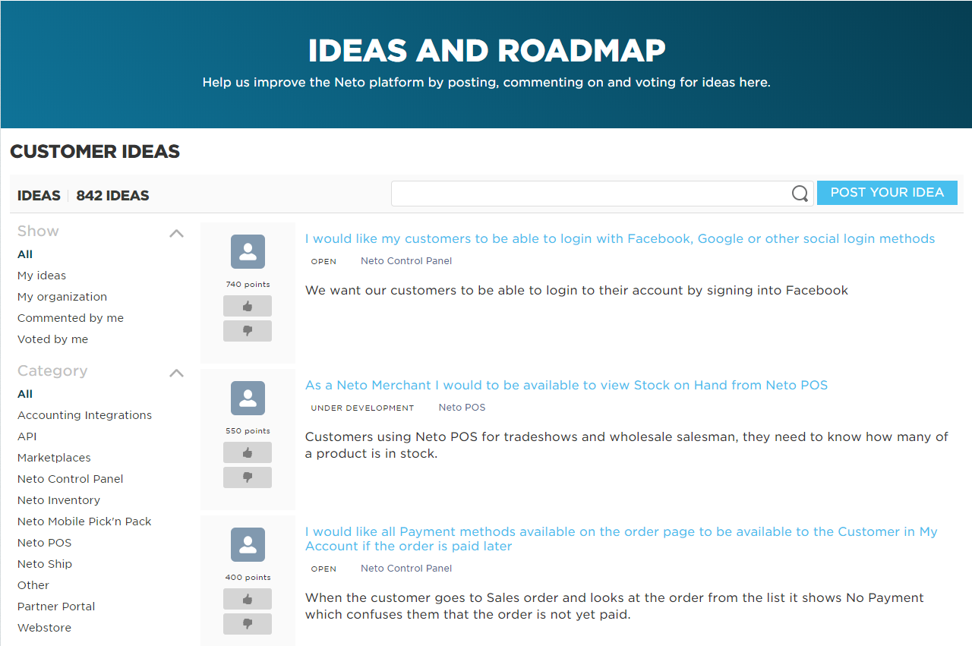This screenshot has width=972, height=646.
Task: Click the Post Your Idea button
Action: tap(887, 193)
